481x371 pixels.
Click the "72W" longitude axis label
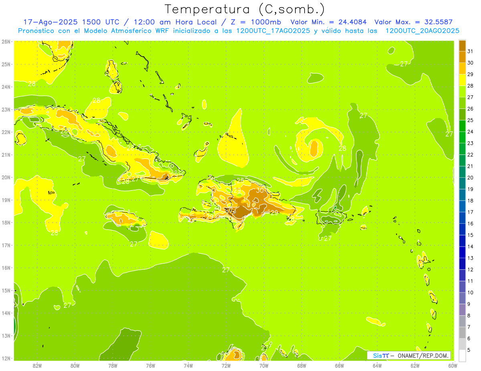point(226,365)
